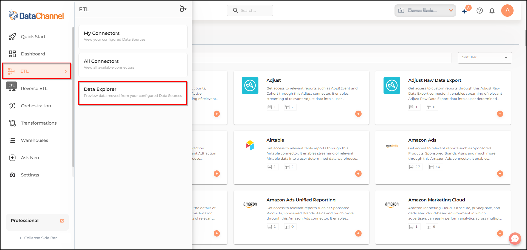
Task: Click the Amazon Ads logo
Action: 392,146
